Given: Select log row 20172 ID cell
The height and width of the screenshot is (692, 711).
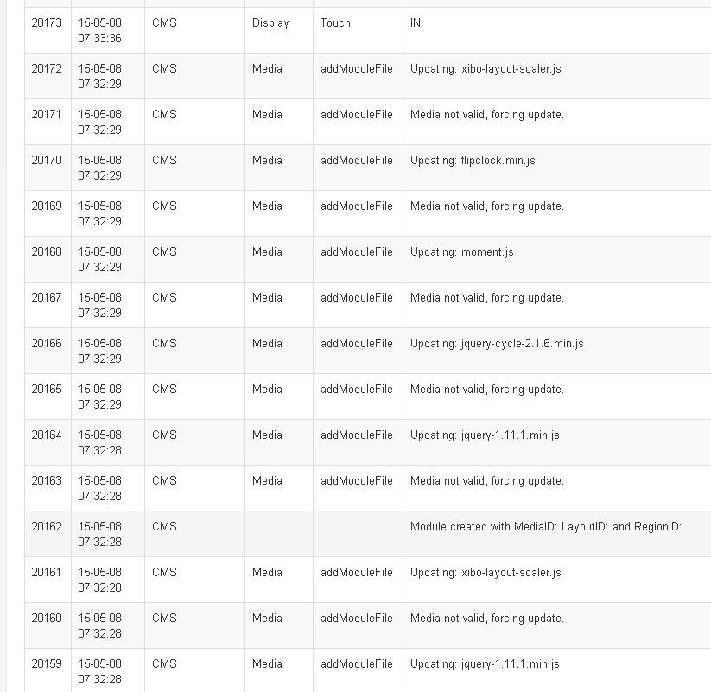Looking at the screenshot, I should pos(47,68).
